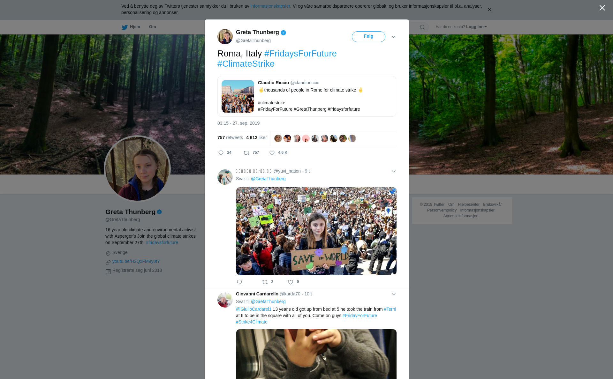Expand options for the yuvi_nation reply

point(394,171)
